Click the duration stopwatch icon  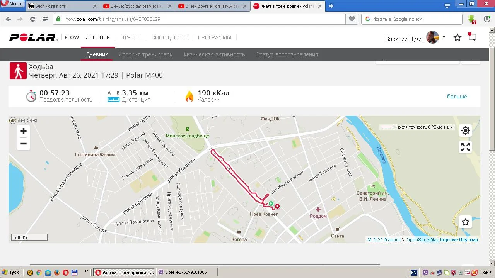point(31,96)
